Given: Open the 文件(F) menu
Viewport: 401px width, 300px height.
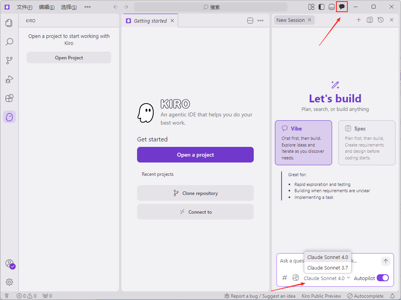Looking at the screenshot, I should click(24, 7).
